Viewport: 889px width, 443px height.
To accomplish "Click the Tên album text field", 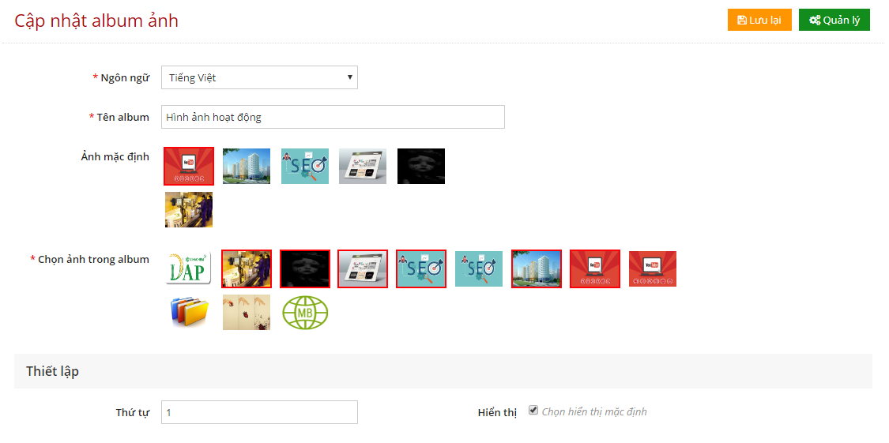I will [333, 117].
